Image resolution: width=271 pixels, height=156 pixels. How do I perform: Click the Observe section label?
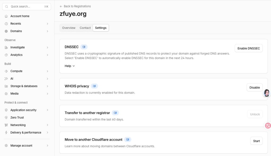10,40
